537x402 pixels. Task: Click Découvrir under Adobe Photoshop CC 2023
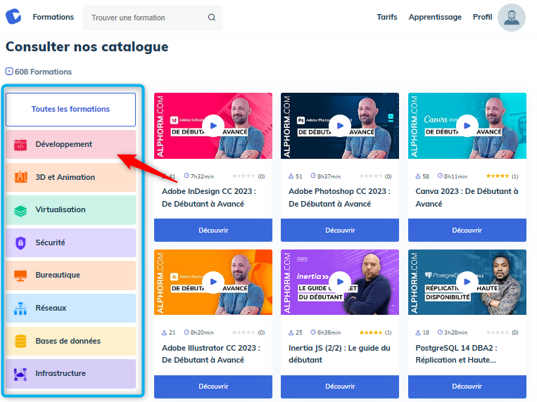tap(340, 231)
